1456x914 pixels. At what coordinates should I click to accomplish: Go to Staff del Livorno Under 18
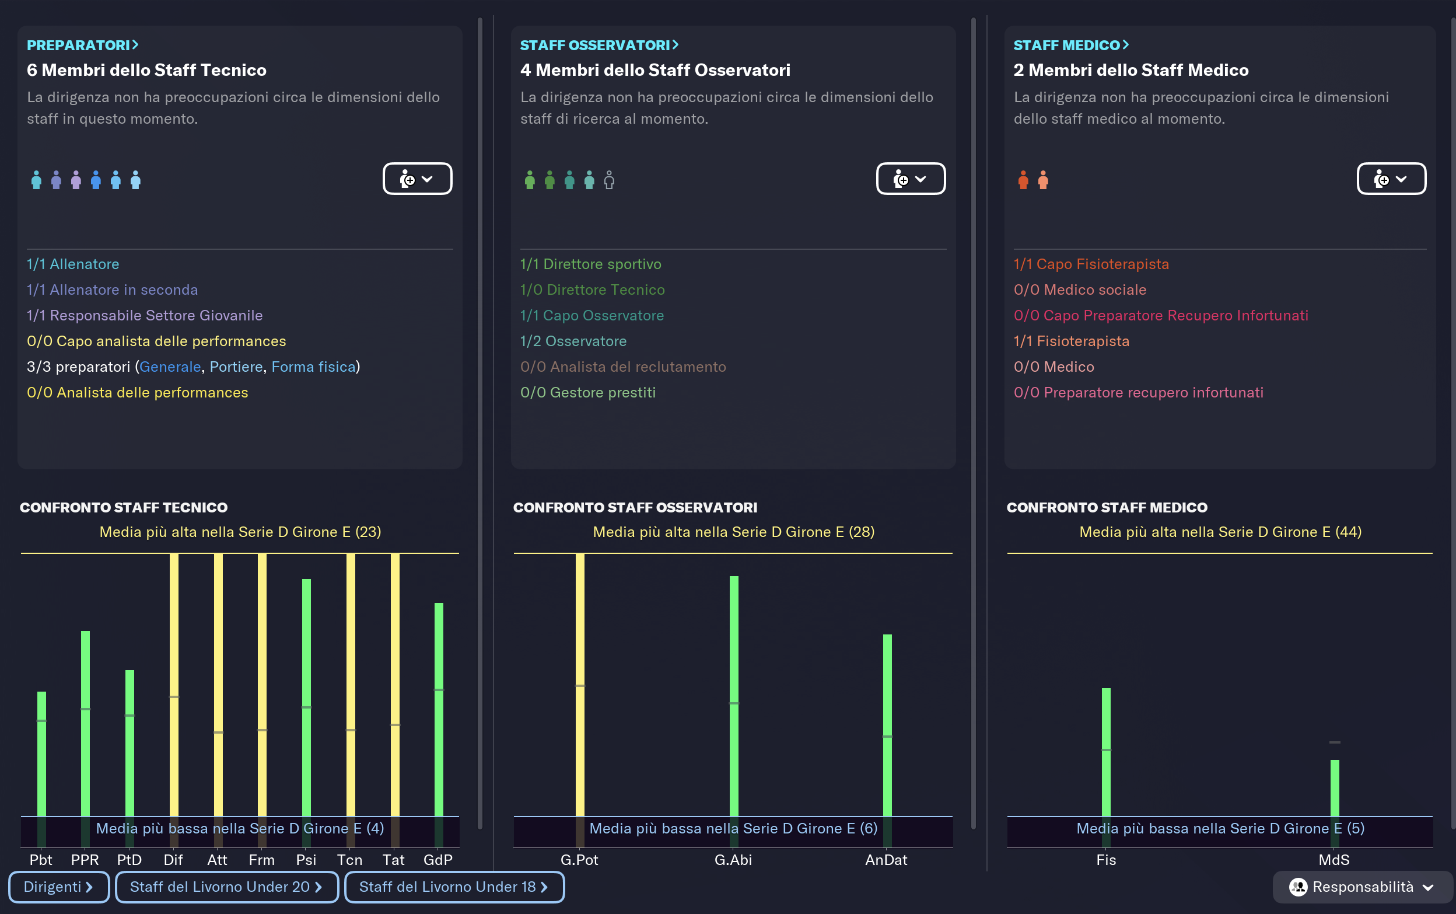(454, 887)
